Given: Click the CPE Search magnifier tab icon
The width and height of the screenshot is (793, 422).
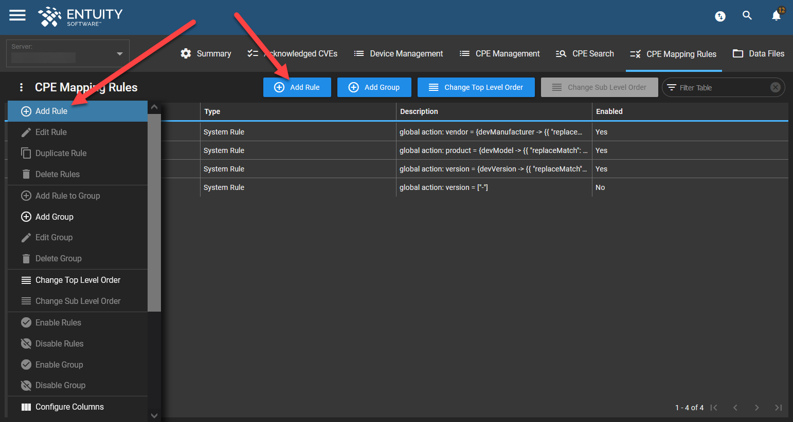Looking at the screenshot, I should (x=561, y=53).
